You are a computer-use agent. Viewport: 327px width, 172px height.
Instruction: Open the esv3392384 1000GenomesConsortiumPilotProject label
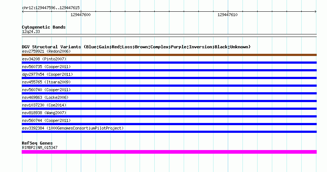(x=73, y=128)
